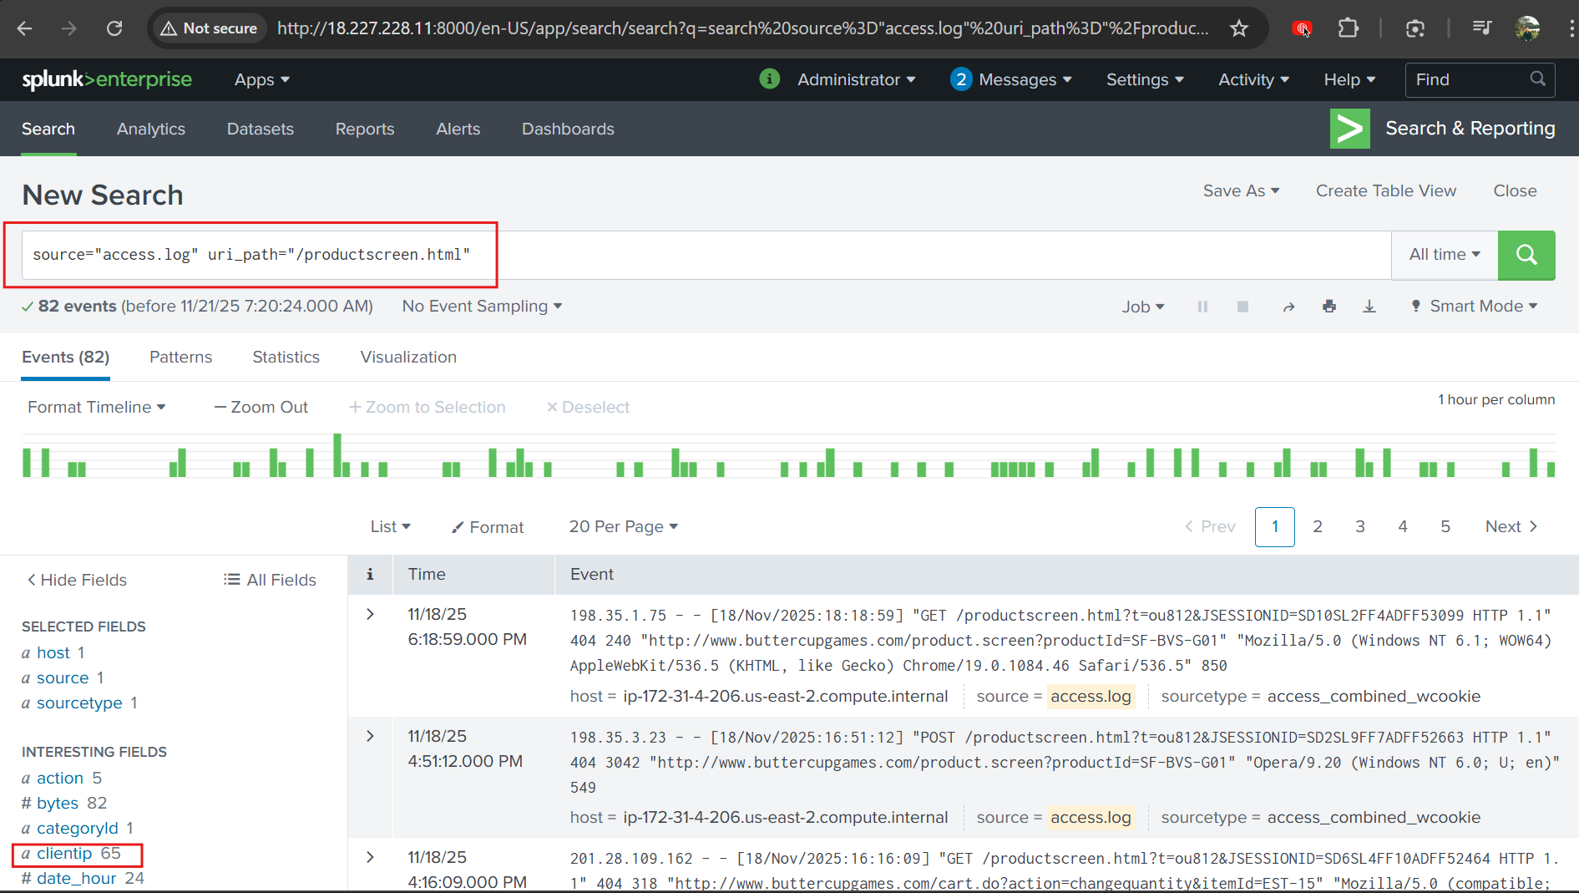Expand the 20 Per Page dropdown

pyautogui.click(x=623, y=526)
